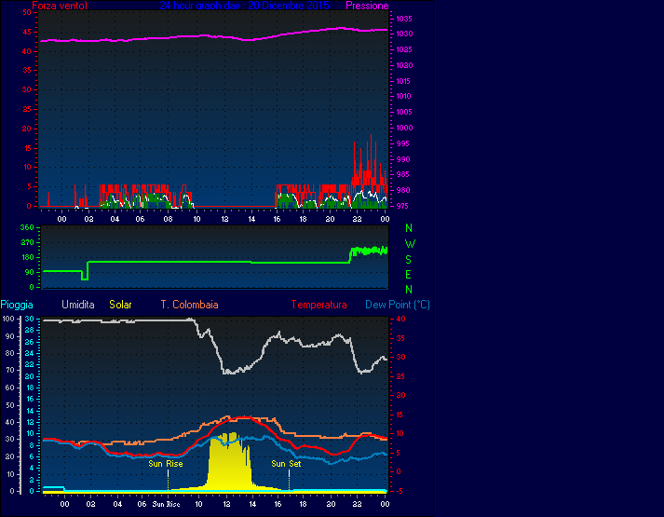Viewport: 664px width, 517px height.
Task: Click the 'Umidita' legend label
Action: 78,305
